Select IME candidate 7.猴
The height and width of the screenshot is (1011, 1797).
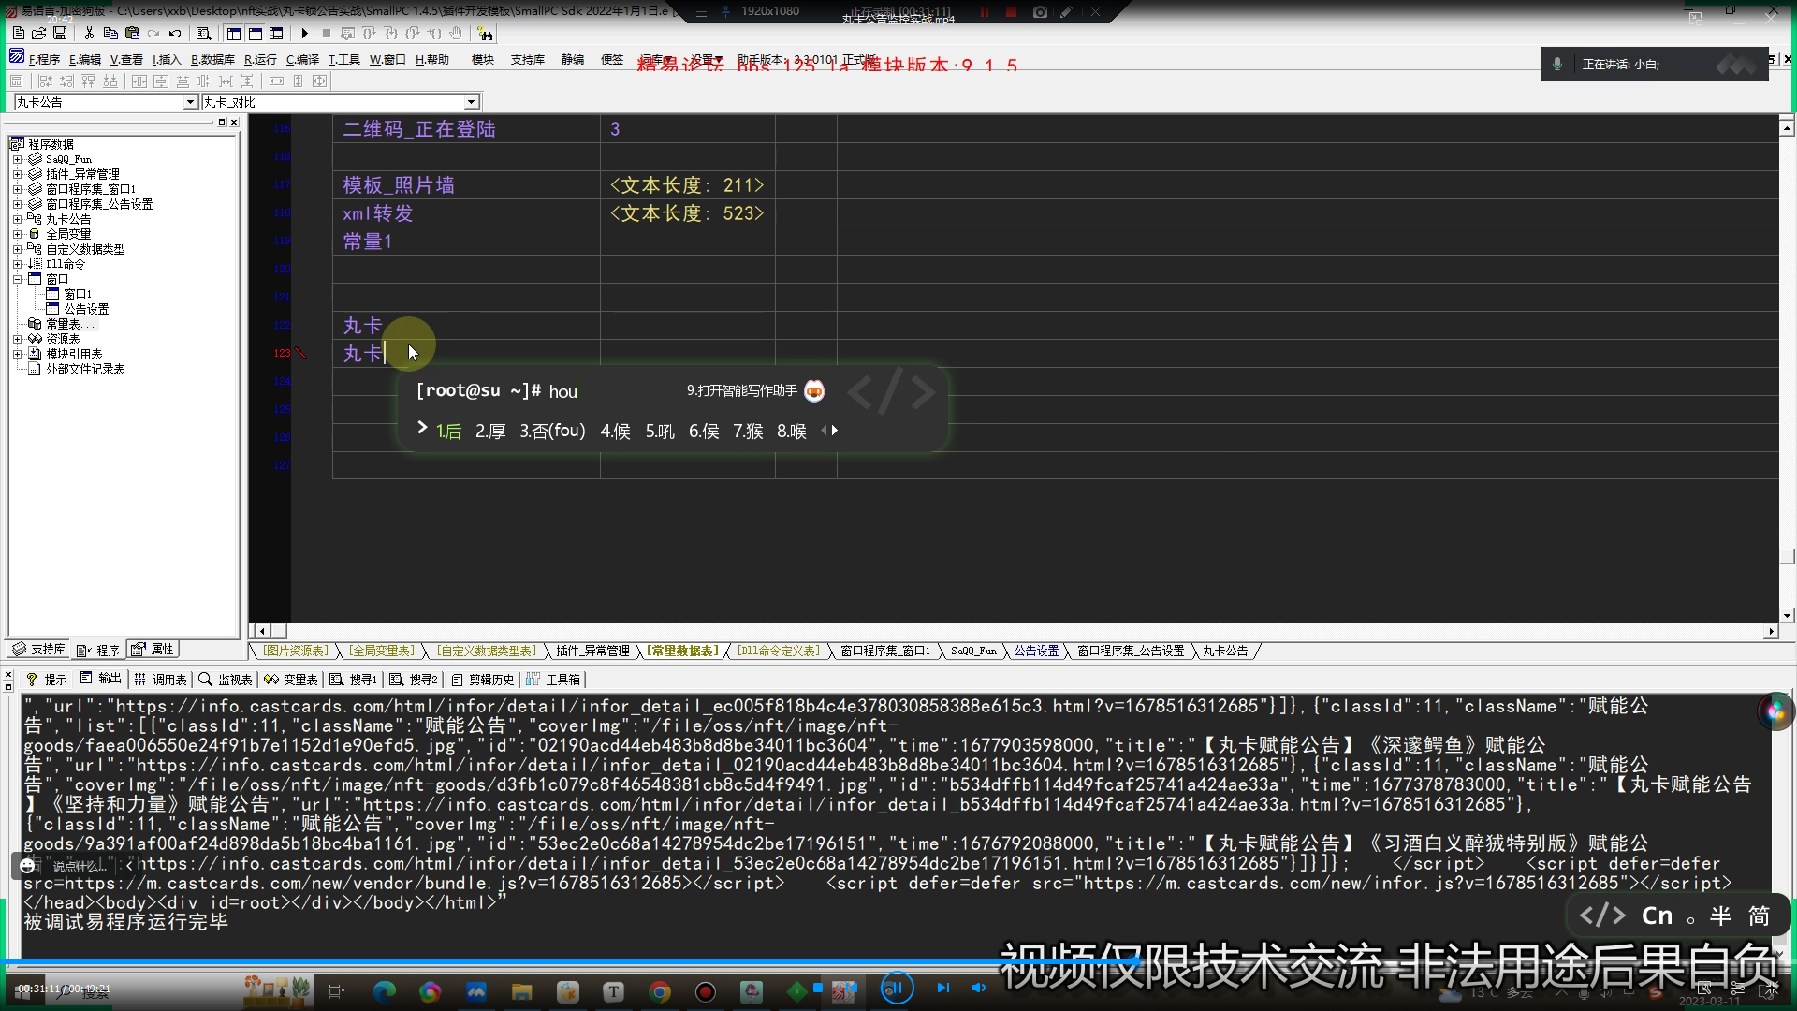click(748, 431)
